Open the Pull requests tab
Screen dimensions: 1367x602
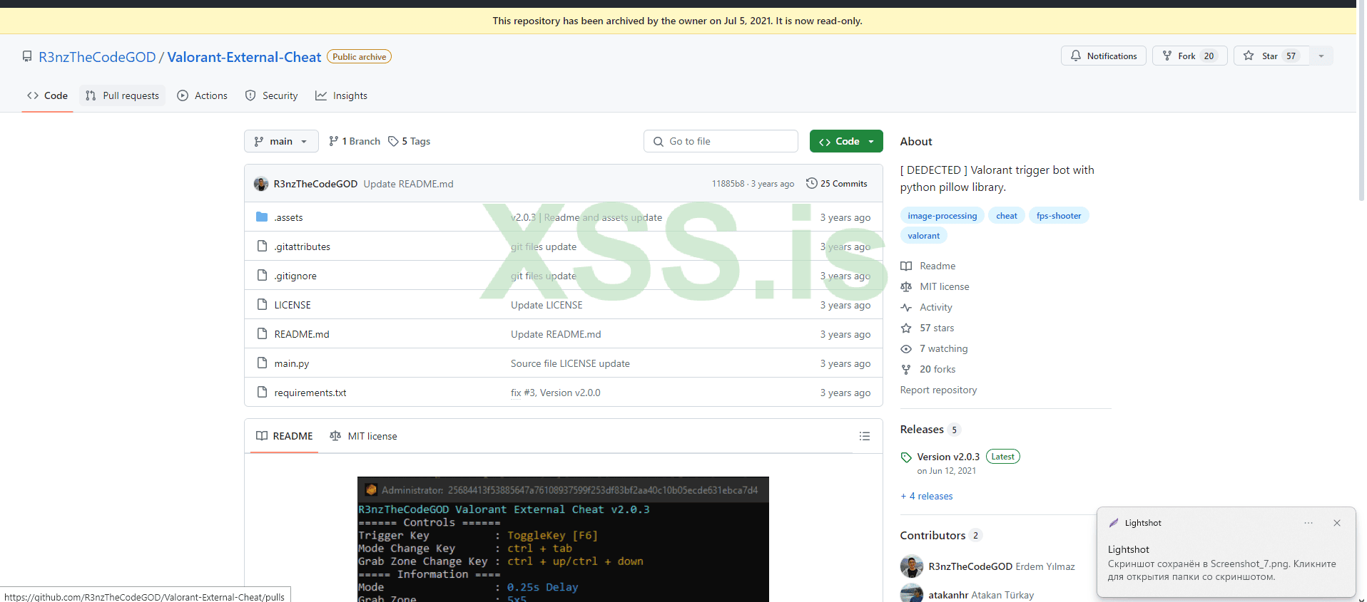[122, 95]
